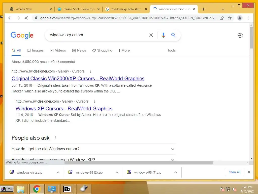The image size is (258, 194).
Task: Clear the search box text
Action: pyautogui.click(x=151, y=35)
